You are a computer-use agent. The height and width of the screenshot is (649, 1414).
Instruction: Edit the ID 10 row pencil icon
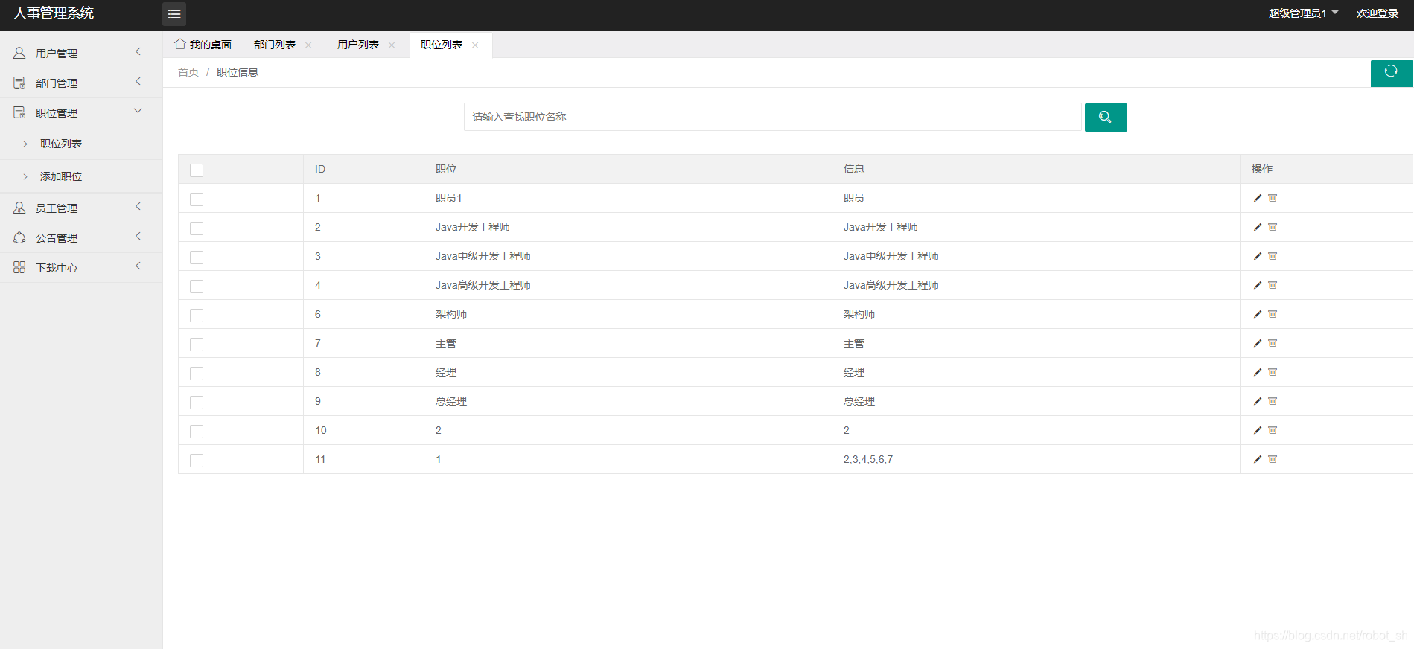(x=1258, y=430)
